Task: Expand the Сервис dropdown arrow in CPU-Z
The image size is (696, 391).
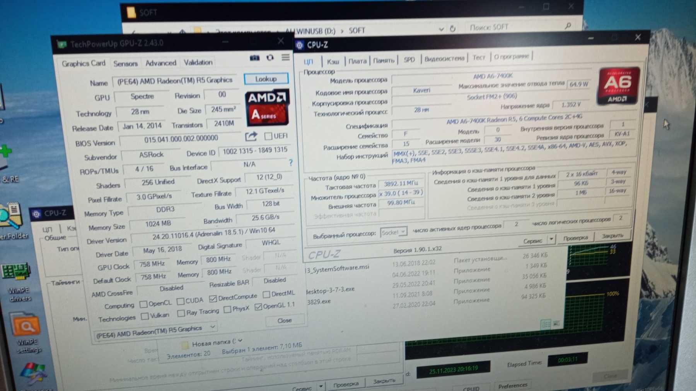Action: pyautogui.click(x=551, y=239)
